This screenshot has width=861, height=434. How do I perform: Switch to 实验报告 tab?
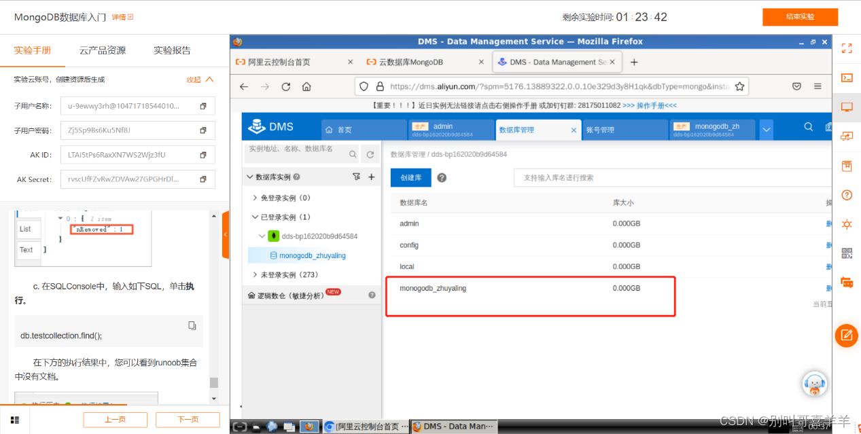click(x=172, y=50)
